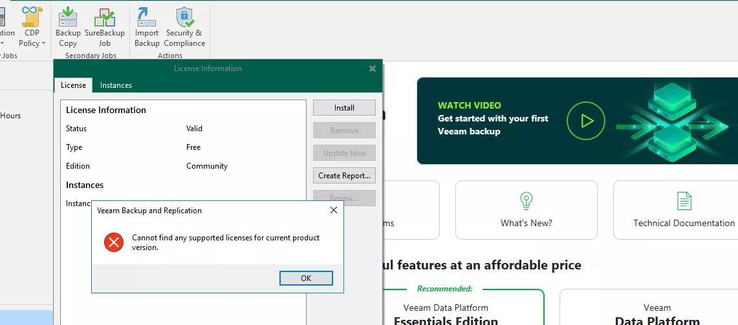Click the Install license button
Screen dimensions: 738x325
pyautogui.click(x=344, y=108)
